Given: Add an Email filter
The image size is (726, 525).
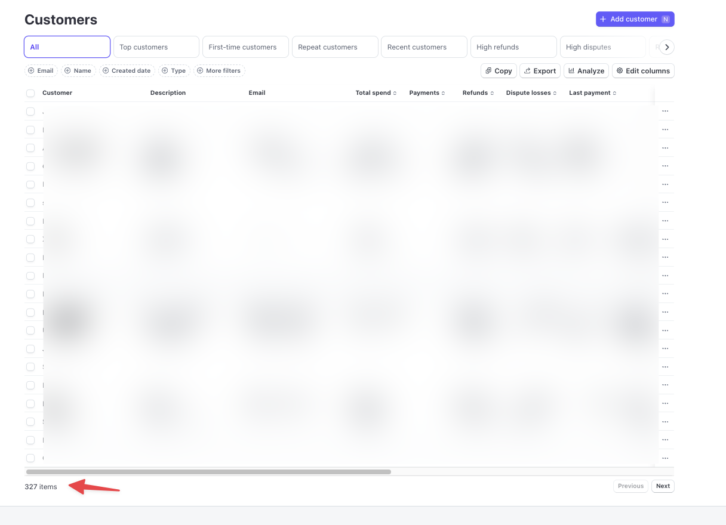Looking at the screenshot, I should (41, 70).
